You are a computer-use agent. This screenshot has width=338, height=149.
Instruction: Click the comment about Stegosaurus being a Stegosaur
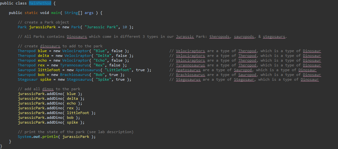pos(244,79)
